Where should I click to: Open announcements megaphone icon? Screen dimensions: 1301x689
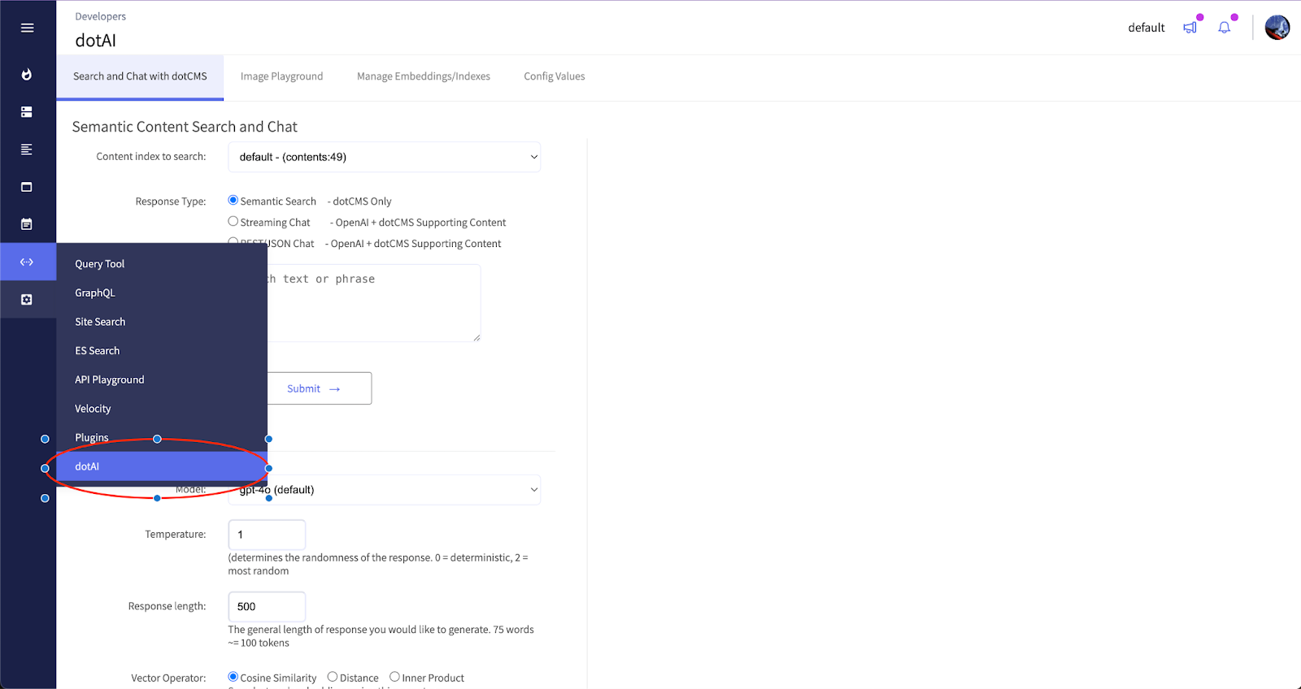[x=1190, y=28]
